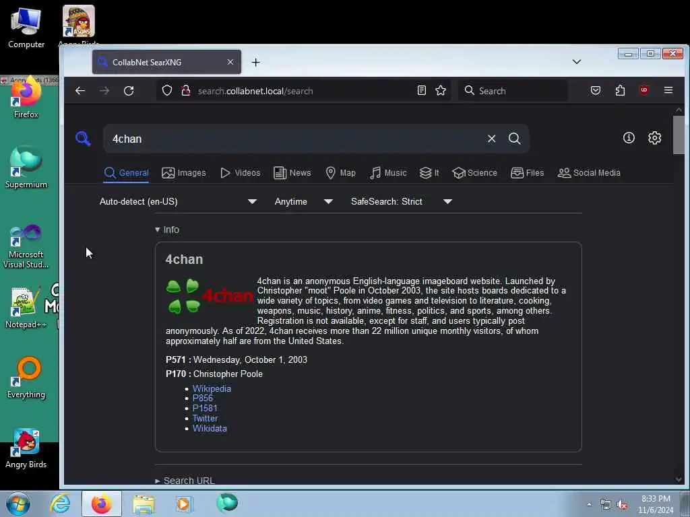This screenshot has height=517, width=690.
Task: Select the Computer desktop icon
Action: [26, 28]
